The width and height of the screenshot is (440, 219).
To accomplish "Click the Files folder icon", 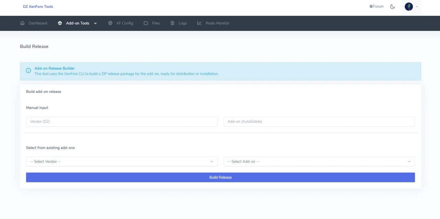I will coord(146,23).
